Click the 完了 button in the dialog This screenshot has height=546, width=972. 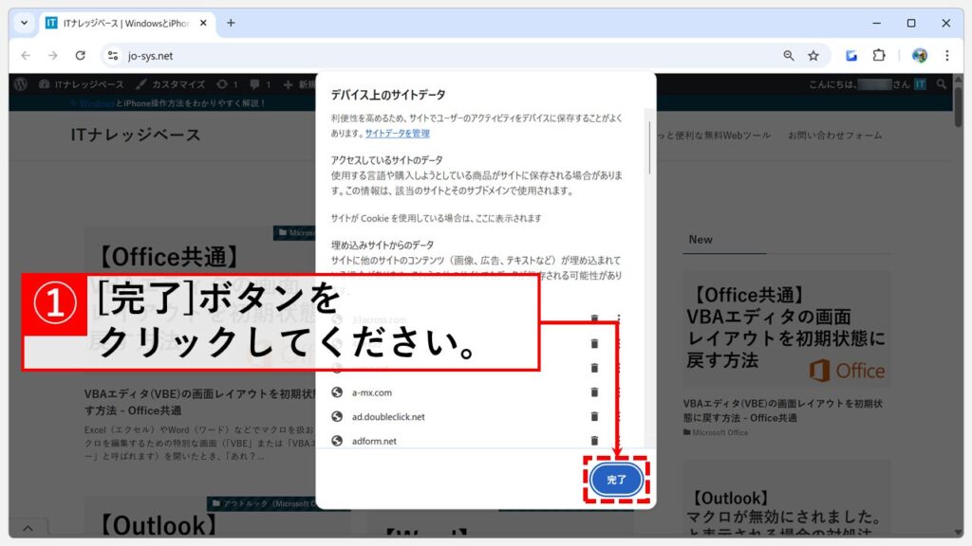coord(615,480)
